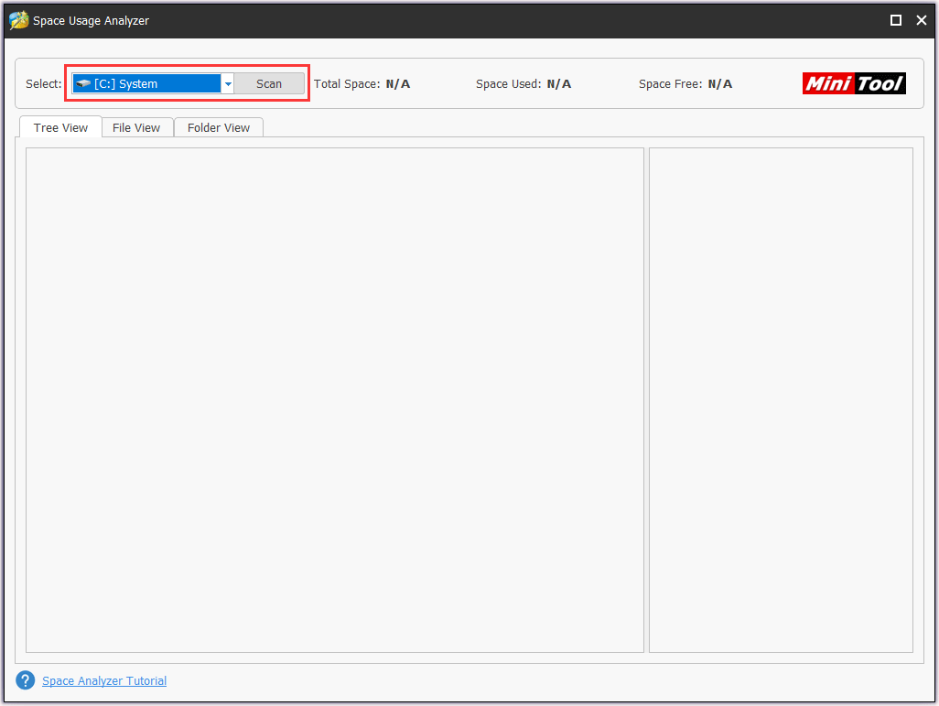Switch to the File View tab
The image size is (939, 706).
[x=136, y=127]
